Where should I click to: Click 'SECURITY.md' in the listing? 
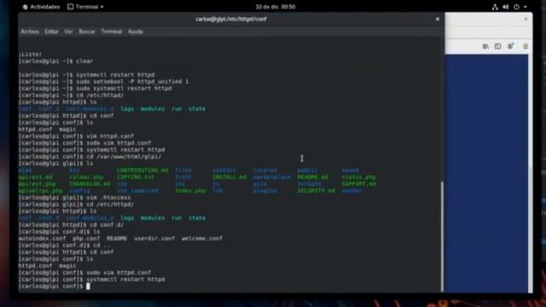(316, 191)
